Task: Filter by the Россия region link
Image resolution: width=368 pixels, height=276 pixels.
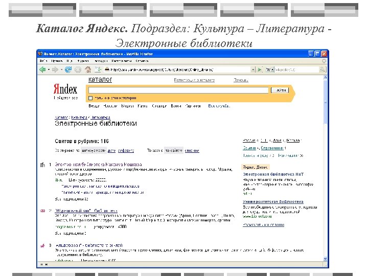Action: tap(249, 141)
